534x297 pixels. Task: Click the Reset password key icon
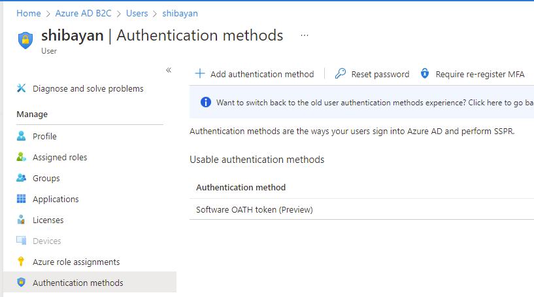341,74
